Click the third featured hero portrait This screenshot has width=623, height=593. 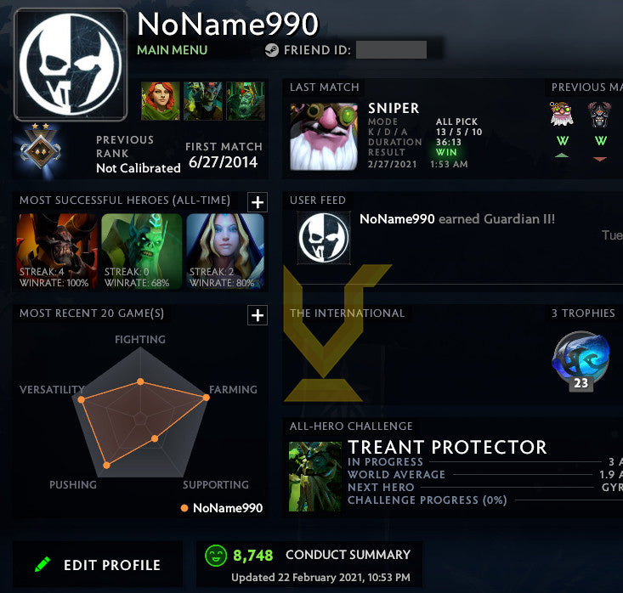pyautogui.click(x=246, y=101)
